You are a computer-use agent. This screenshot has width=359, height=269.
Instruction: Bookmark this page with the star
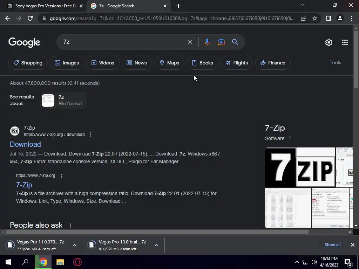click(315, 18)
